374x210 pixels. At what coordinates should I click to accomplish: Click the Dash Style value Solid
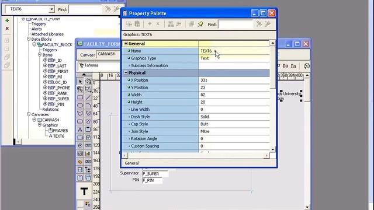pyautogui.click(x=234, y=117)
